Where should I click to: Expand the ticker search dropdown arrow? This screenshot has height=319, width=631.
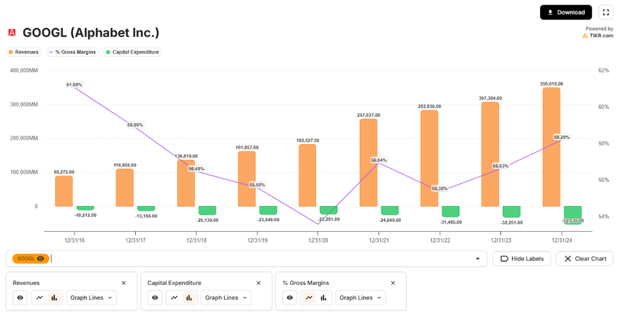coord(478,258)
